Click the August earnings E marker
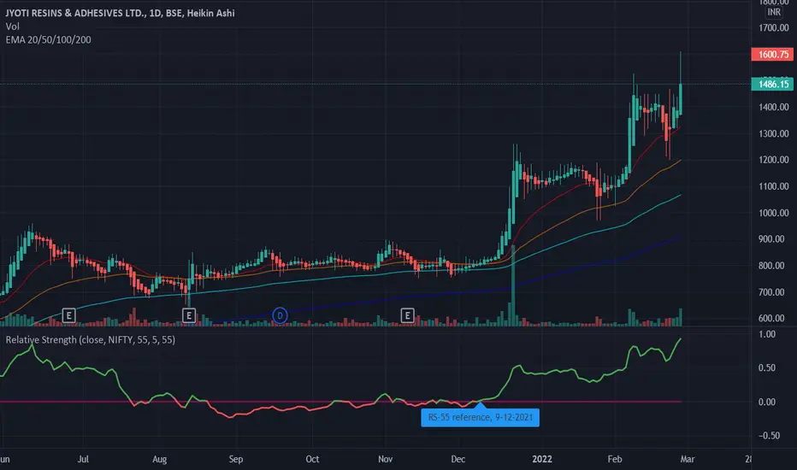 click(189, 315)
